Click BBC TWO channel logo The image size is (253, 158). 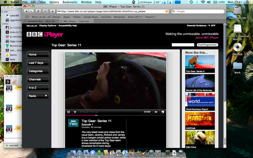(x=73, y=123)
